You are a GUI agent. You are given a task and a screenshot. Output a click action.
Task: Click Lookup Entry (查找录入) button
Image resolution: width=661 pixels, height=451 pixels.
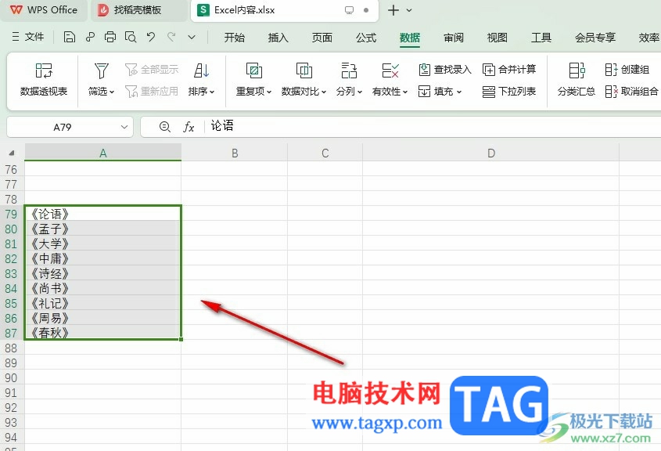click(445, 69)
